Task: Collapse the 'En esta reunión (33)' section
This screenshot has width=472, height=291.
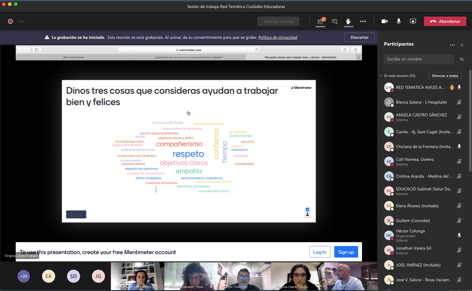Action: (381, 76)
